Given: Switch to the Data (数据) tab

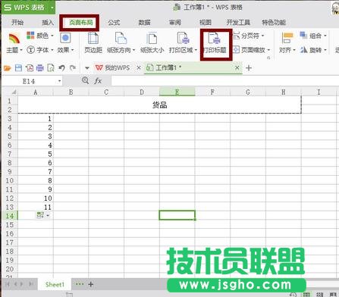Looking at the screenshot, I should click(144, 23).
